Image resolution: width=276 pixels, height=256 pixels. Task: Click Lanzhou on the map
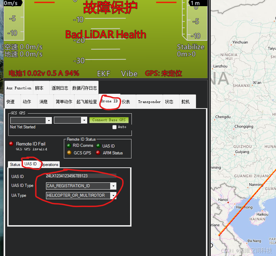pyautogui.click(x=220, y=66)
